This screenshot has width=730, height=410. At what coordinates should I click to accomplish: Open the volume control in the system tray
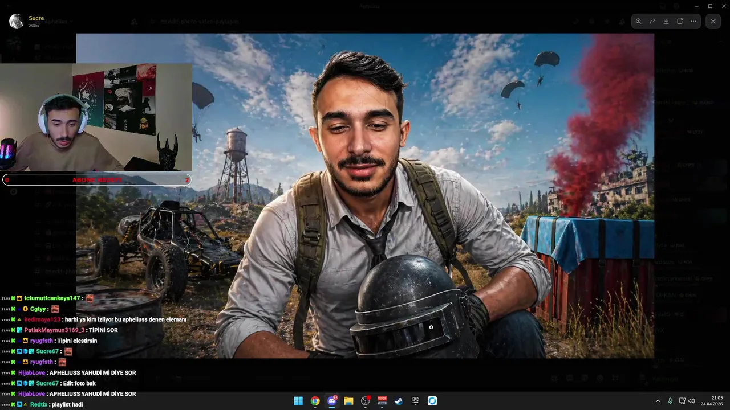coord(692,401)
